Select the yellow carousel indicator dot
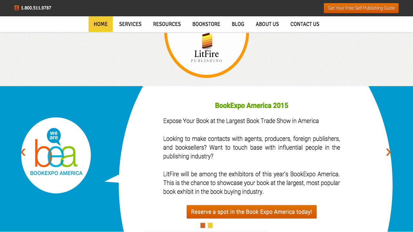This screenshot has height=232, width=413. tap(210, 225)
